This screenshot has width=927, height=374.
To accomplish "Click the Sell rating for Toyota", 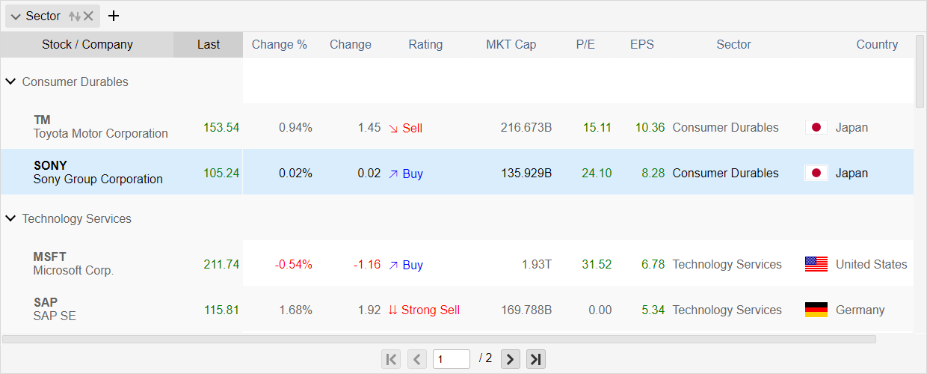I will point(405,128).
